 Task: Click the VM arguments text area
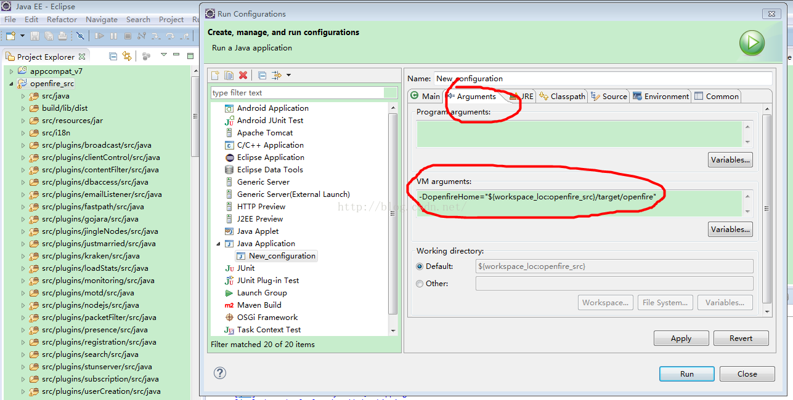pos(580,203)
